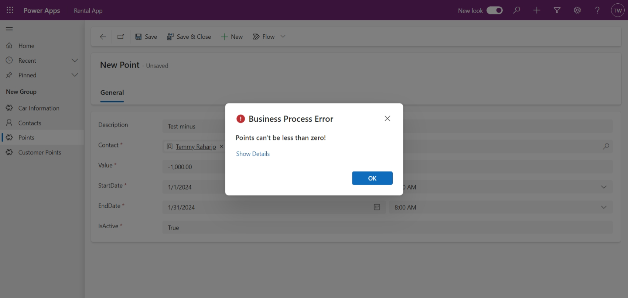This screenshot has width=628, height=298.
Task: Click the plus quick create icon
Action: pos(537,10)
